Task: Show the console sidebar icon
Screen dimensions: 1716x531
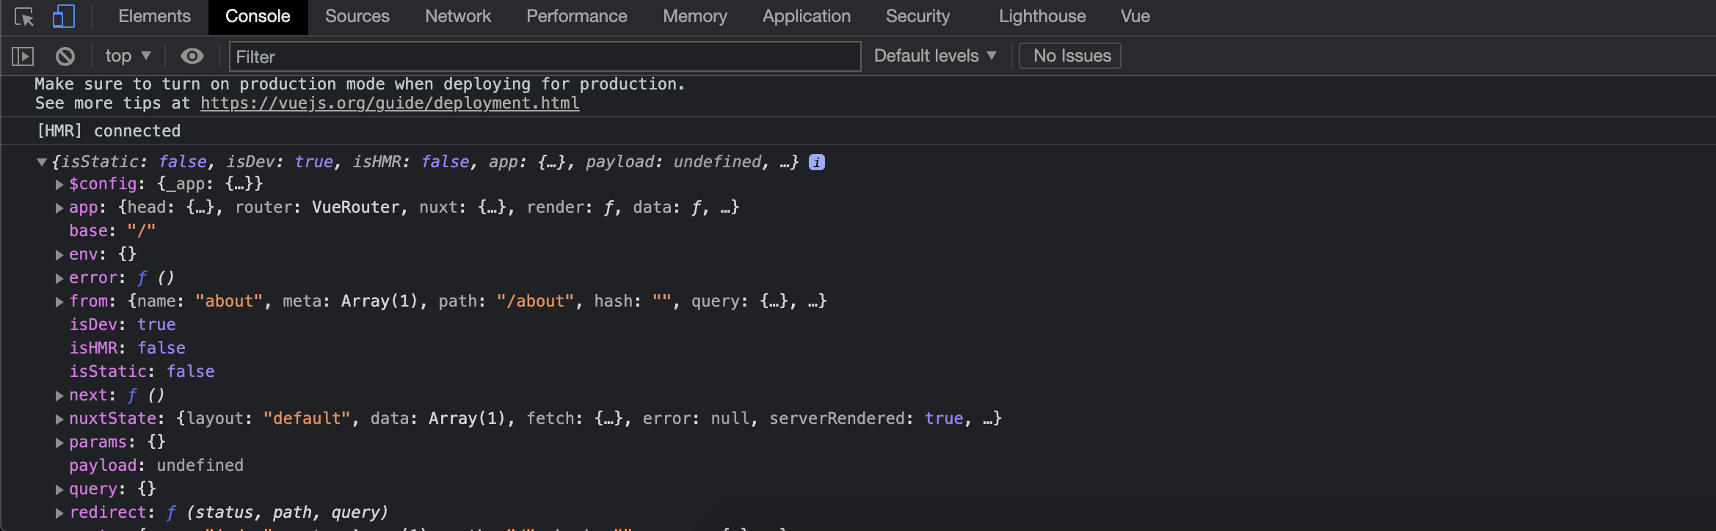Action: (23, 56)
